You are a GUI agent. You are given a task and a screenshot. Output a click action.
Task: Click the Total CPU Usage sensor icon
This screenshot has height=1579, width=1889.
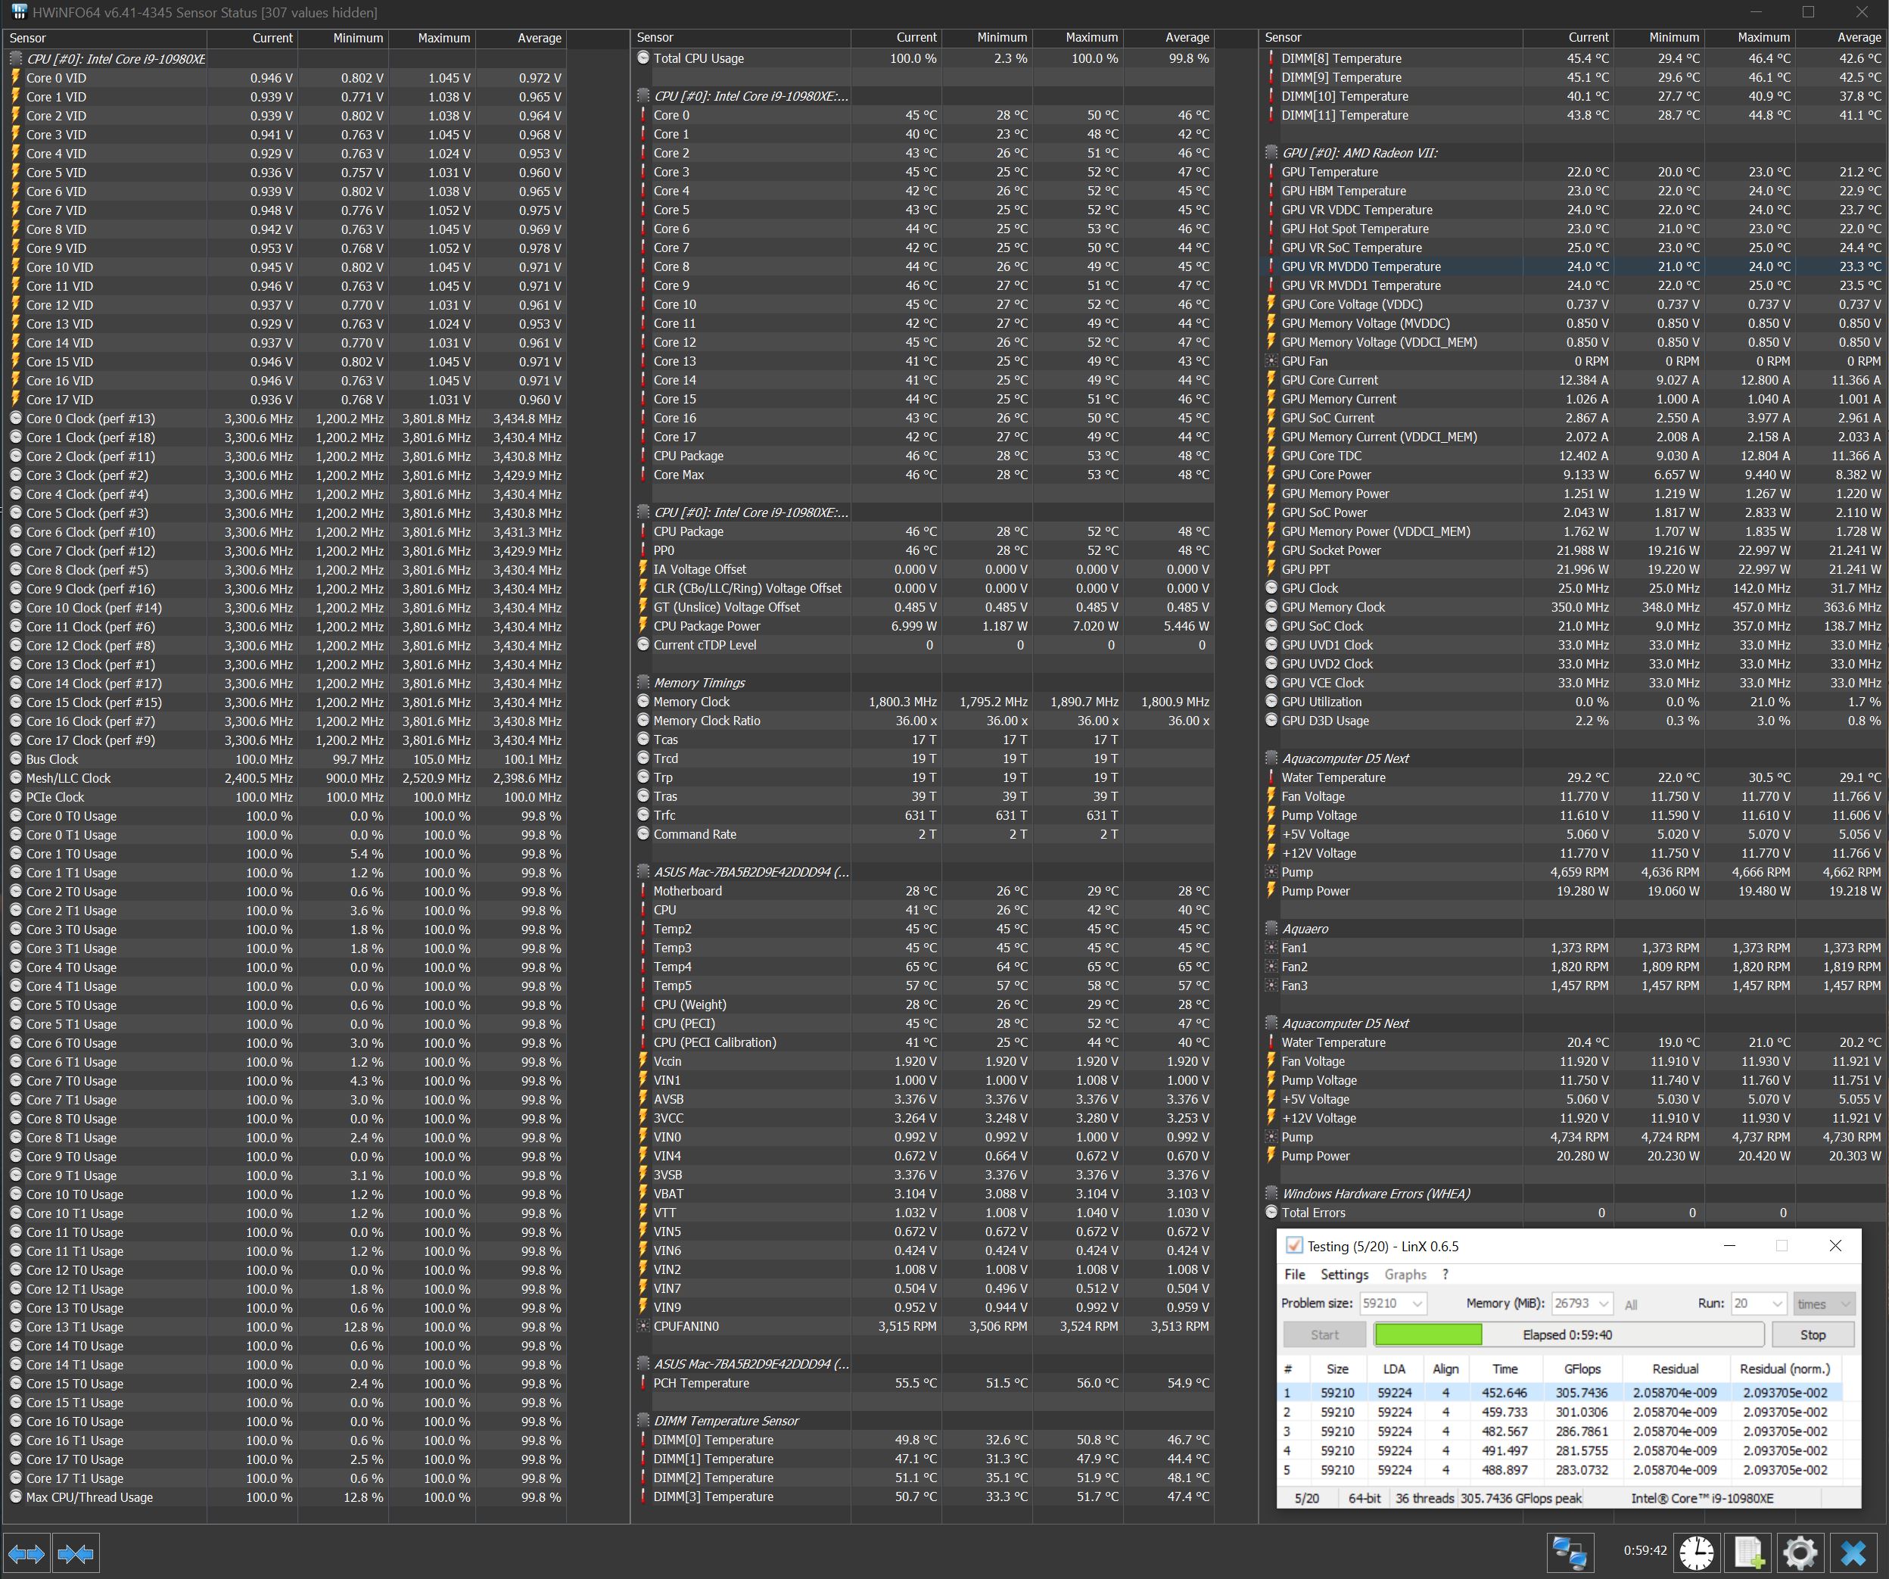point(643,58)
